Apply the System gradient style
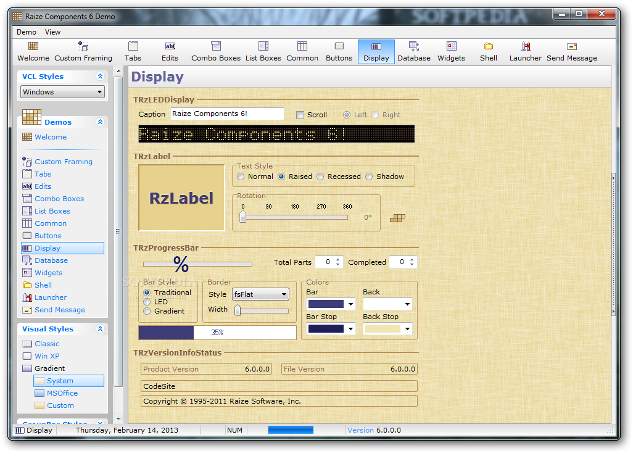Screen dimensions: 633x453 coord(68,381)
